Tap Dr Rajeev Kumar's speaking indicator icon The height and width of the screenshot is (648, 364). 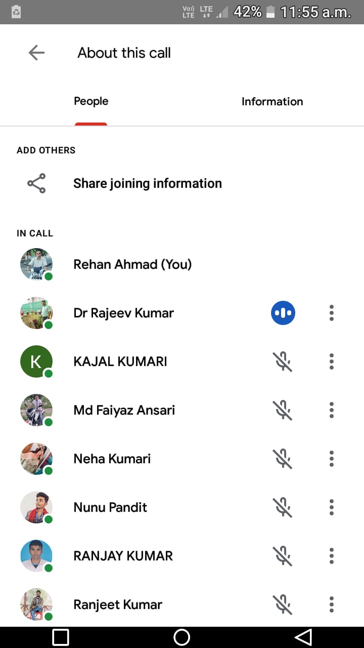[x=283, y=313]
